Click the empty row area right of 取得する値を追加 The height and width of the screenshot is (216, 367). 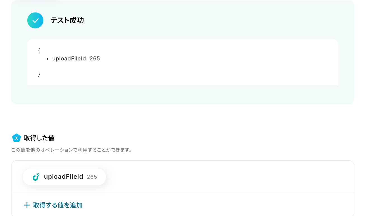click(218, 205)
